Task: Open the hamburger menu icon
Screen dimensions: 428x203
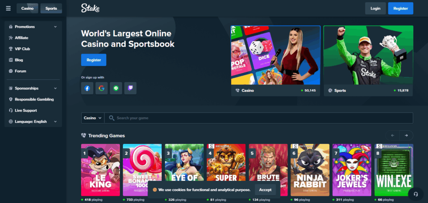Action: click(8, 8)
